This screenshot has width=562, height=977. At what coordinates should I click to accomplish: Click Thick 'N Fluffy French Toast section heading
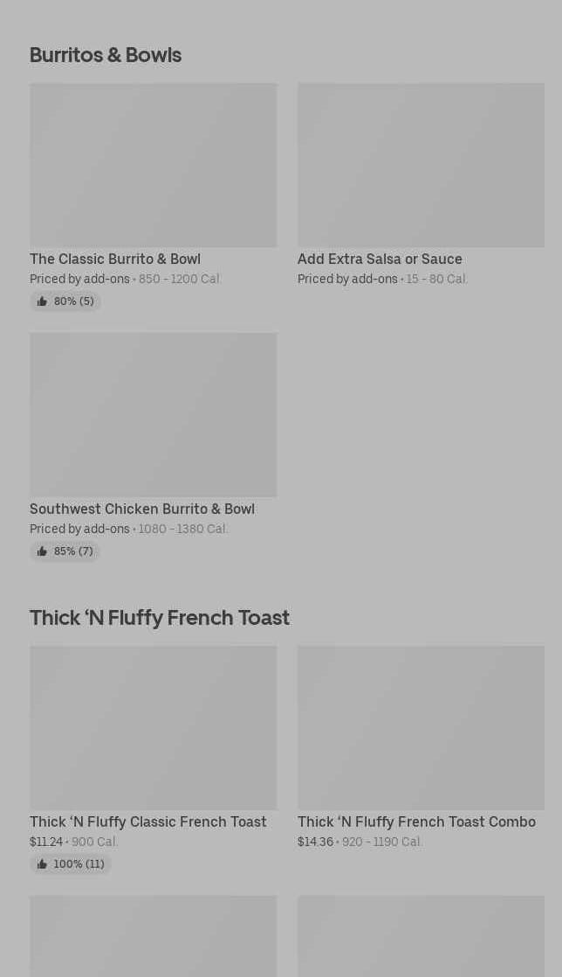[160, 617]
